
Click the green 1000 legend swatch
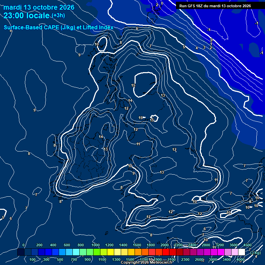97,252
